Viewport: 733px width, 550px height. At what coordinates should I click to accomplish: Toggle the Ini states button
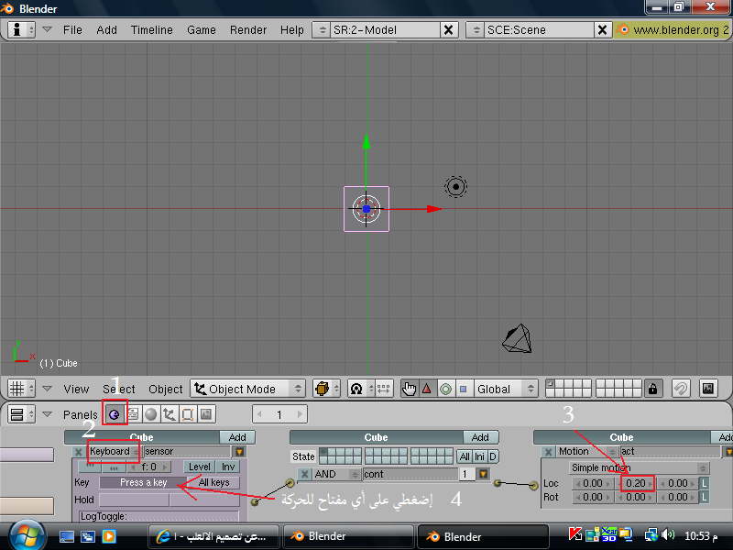point(479,456)
